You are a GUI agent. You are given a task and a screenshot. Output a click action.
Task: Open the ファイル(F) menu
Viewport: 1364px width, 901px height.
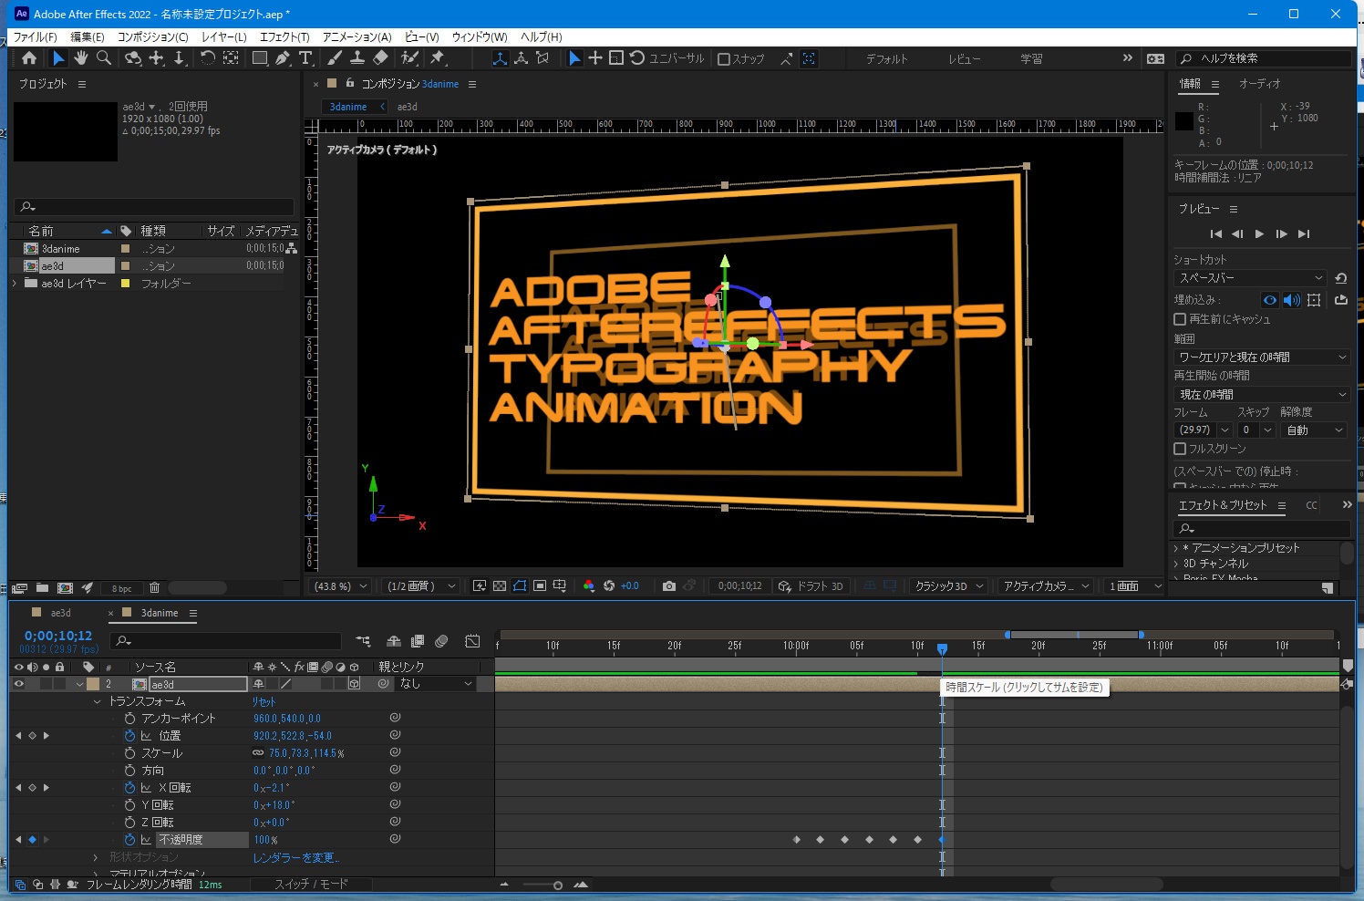coord(36,37)
